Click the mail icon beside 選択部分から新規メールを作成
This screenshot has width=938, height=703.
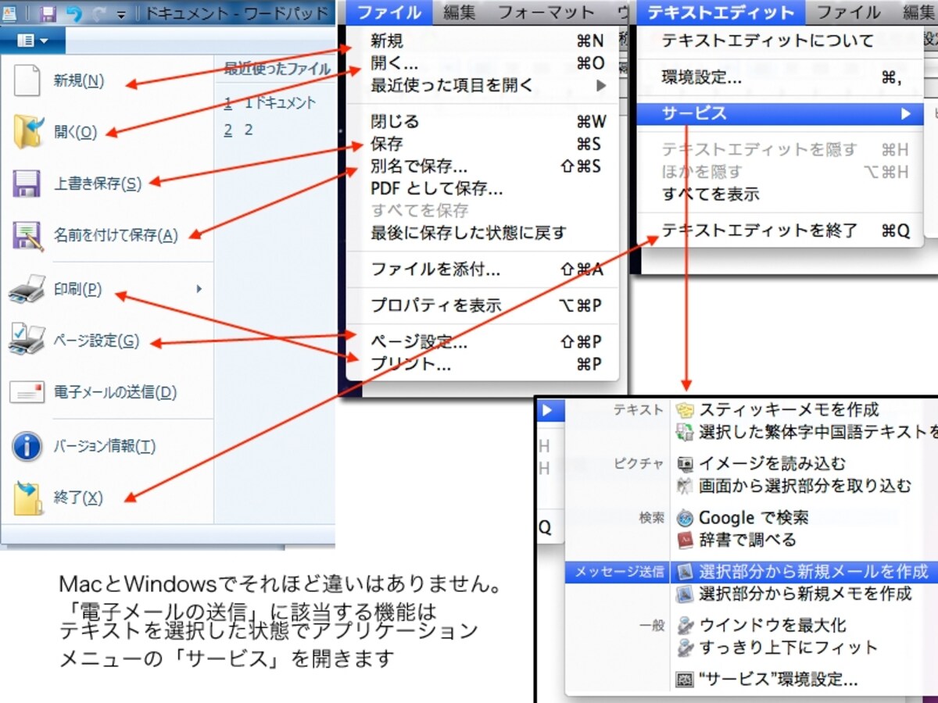pyautogui.click(x=685, y=572)
